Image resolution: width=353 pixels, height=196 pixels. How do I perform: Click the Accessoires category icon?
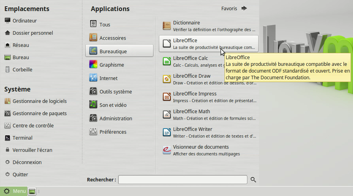coord(93,37)
